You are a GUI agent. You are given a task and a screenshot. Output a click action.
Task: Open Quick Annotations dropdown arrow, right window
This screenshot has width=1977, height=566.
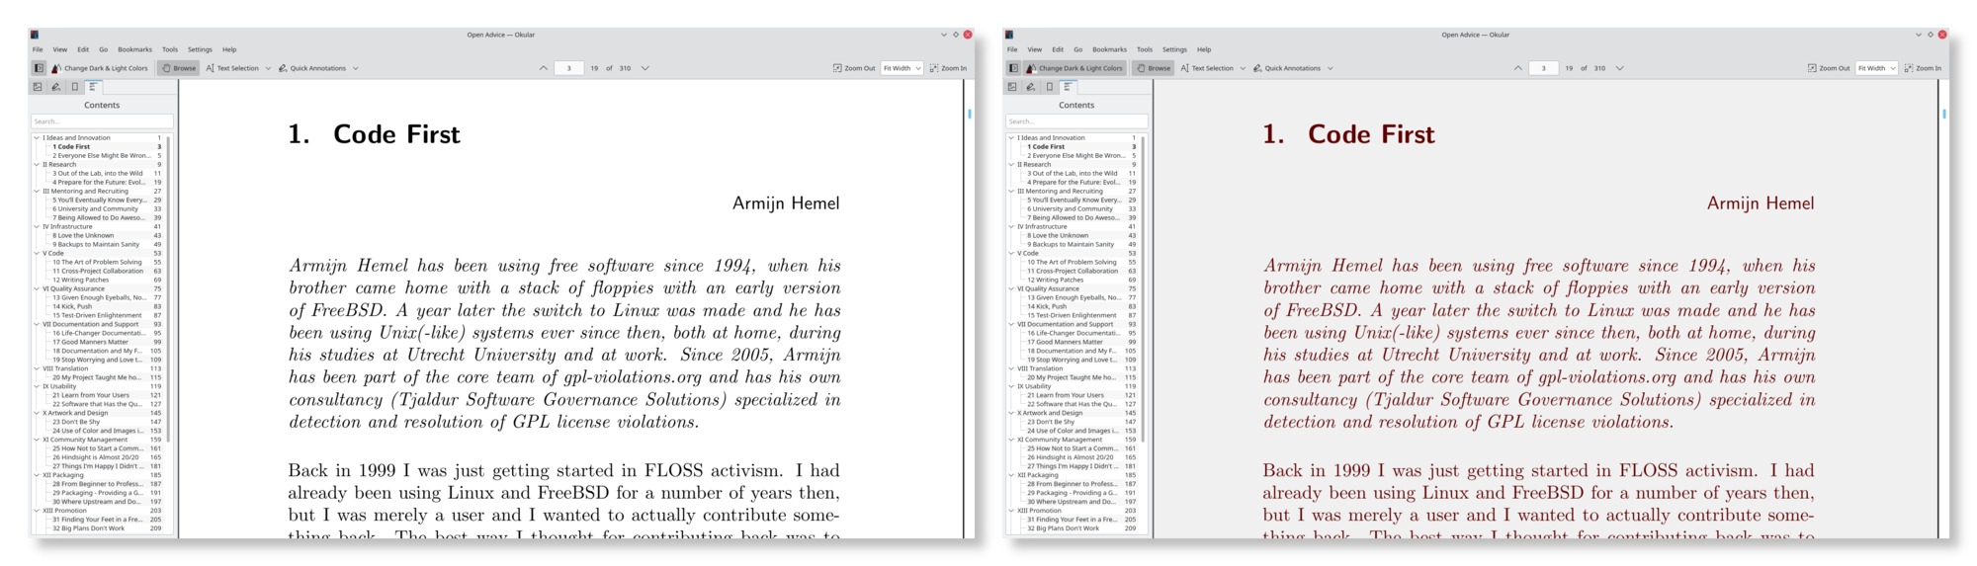[1331, 68]
